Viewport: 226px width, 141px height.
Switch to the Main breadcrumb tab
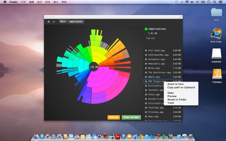[63, 21]
